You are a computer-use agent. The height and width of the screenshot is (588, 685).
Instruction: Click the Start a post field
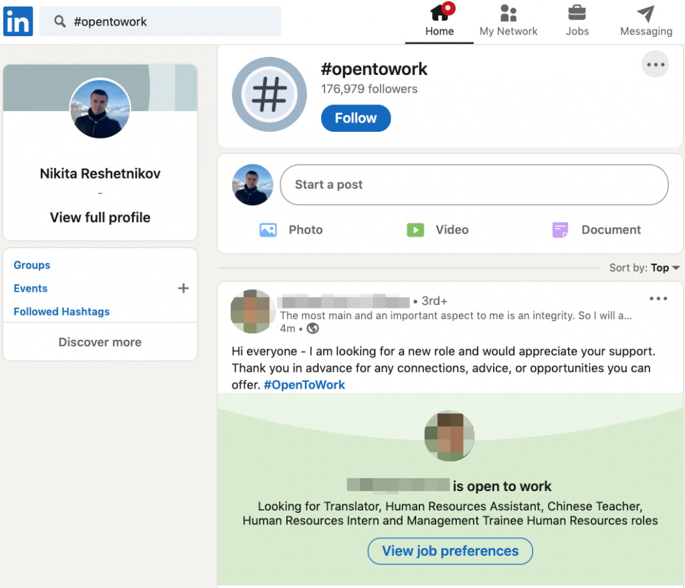point(474,185)
